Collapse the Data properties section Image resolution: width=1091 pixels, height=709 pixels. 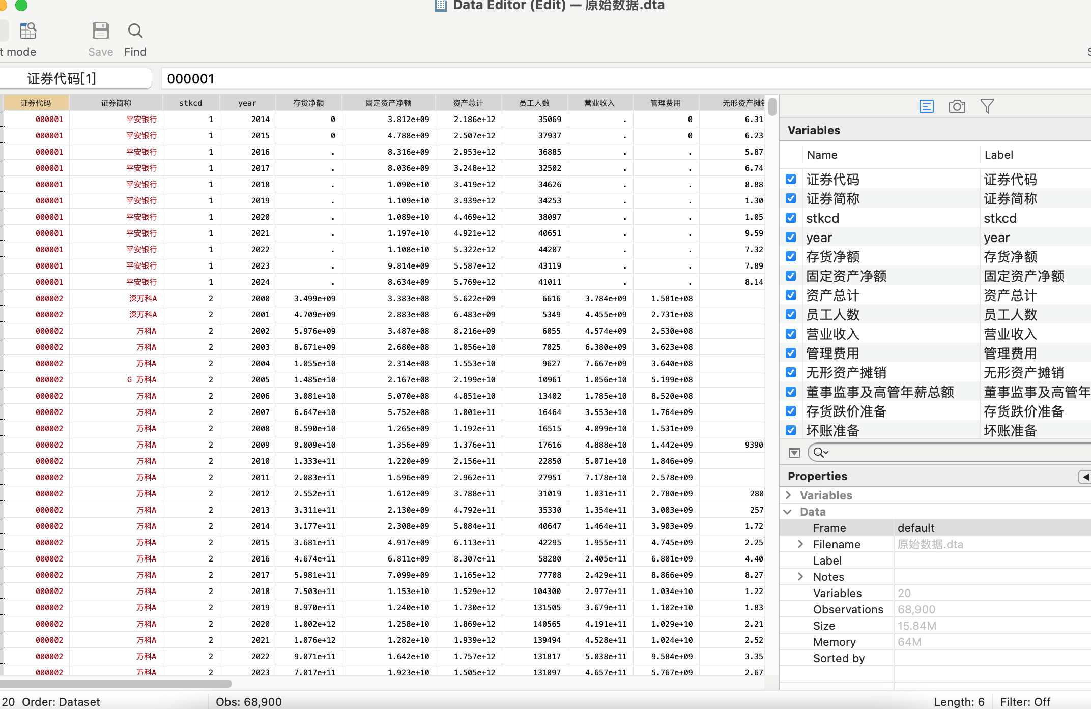pos(788,512)
